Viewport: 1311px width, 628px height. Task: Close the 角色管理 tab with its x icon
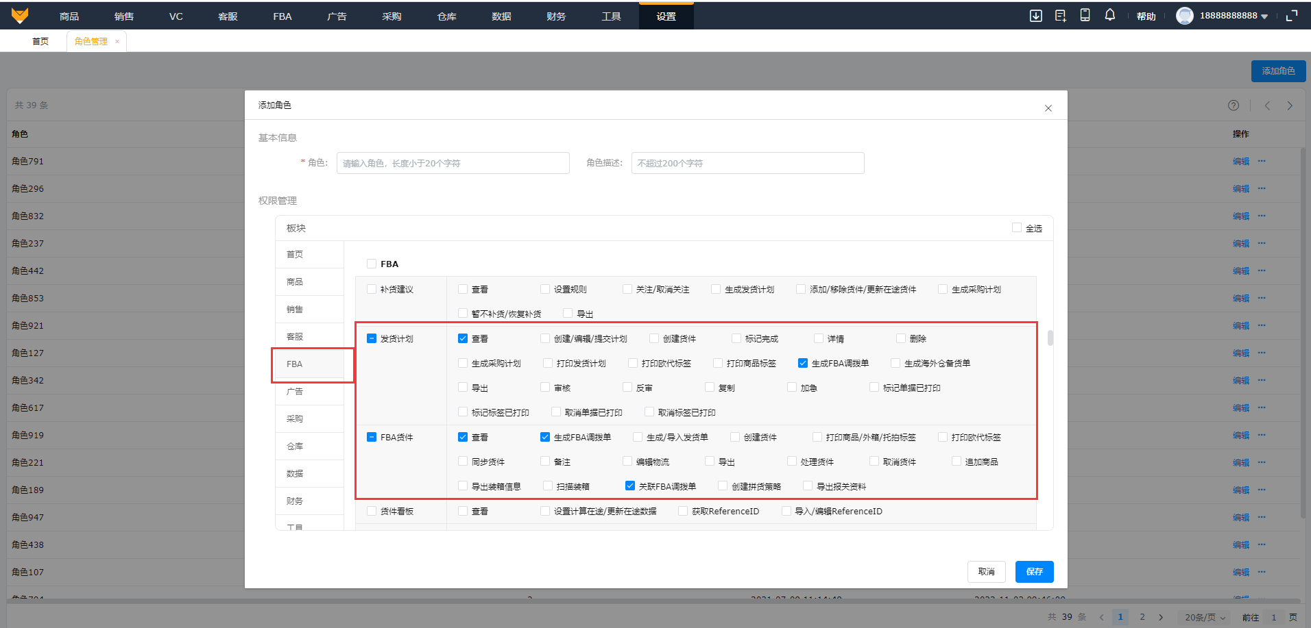[x=117, y=42]
